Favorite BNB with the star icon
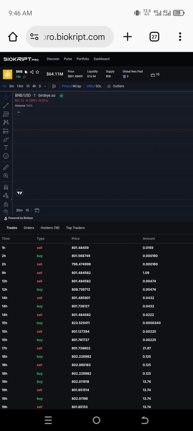The image size is (193, 431). click(37, 72)
